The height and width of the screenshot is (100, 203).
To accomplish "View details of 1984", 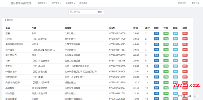I will click(166, 61).
